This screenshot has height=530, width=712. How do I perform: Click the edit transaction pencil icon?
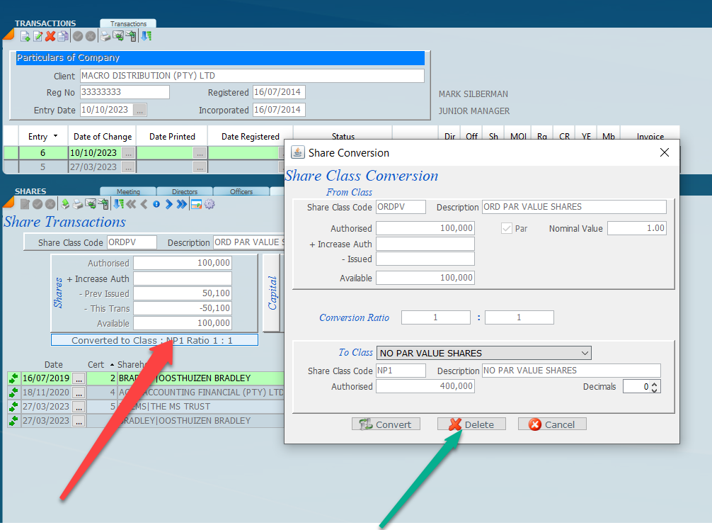click(x=38, y=36)
